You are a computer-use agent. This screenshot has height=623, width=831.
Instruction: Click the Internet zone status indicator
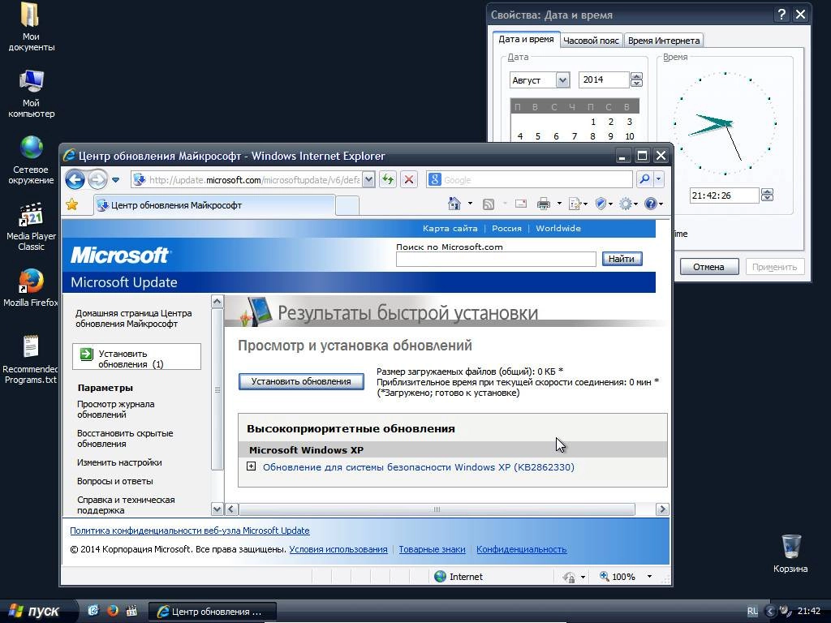click(x=459, y=577)
